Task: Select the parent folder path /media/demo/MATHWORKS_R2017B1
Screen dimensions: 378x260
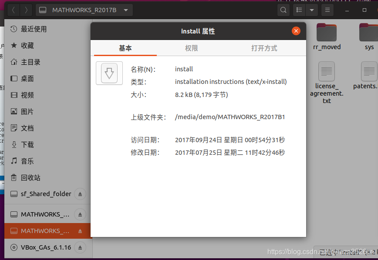Action: tap(230, 117)
